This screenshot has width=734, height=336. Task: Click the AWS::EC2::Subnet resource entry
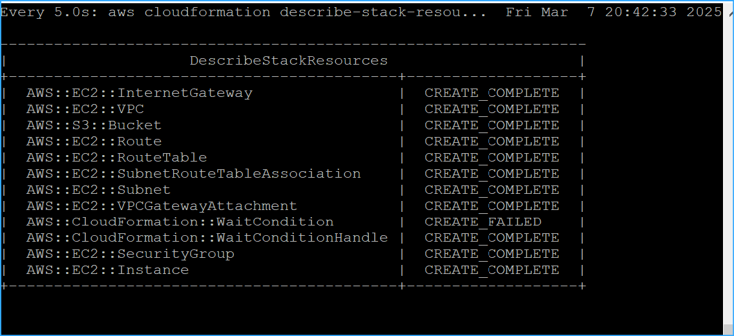pos(98,190)
